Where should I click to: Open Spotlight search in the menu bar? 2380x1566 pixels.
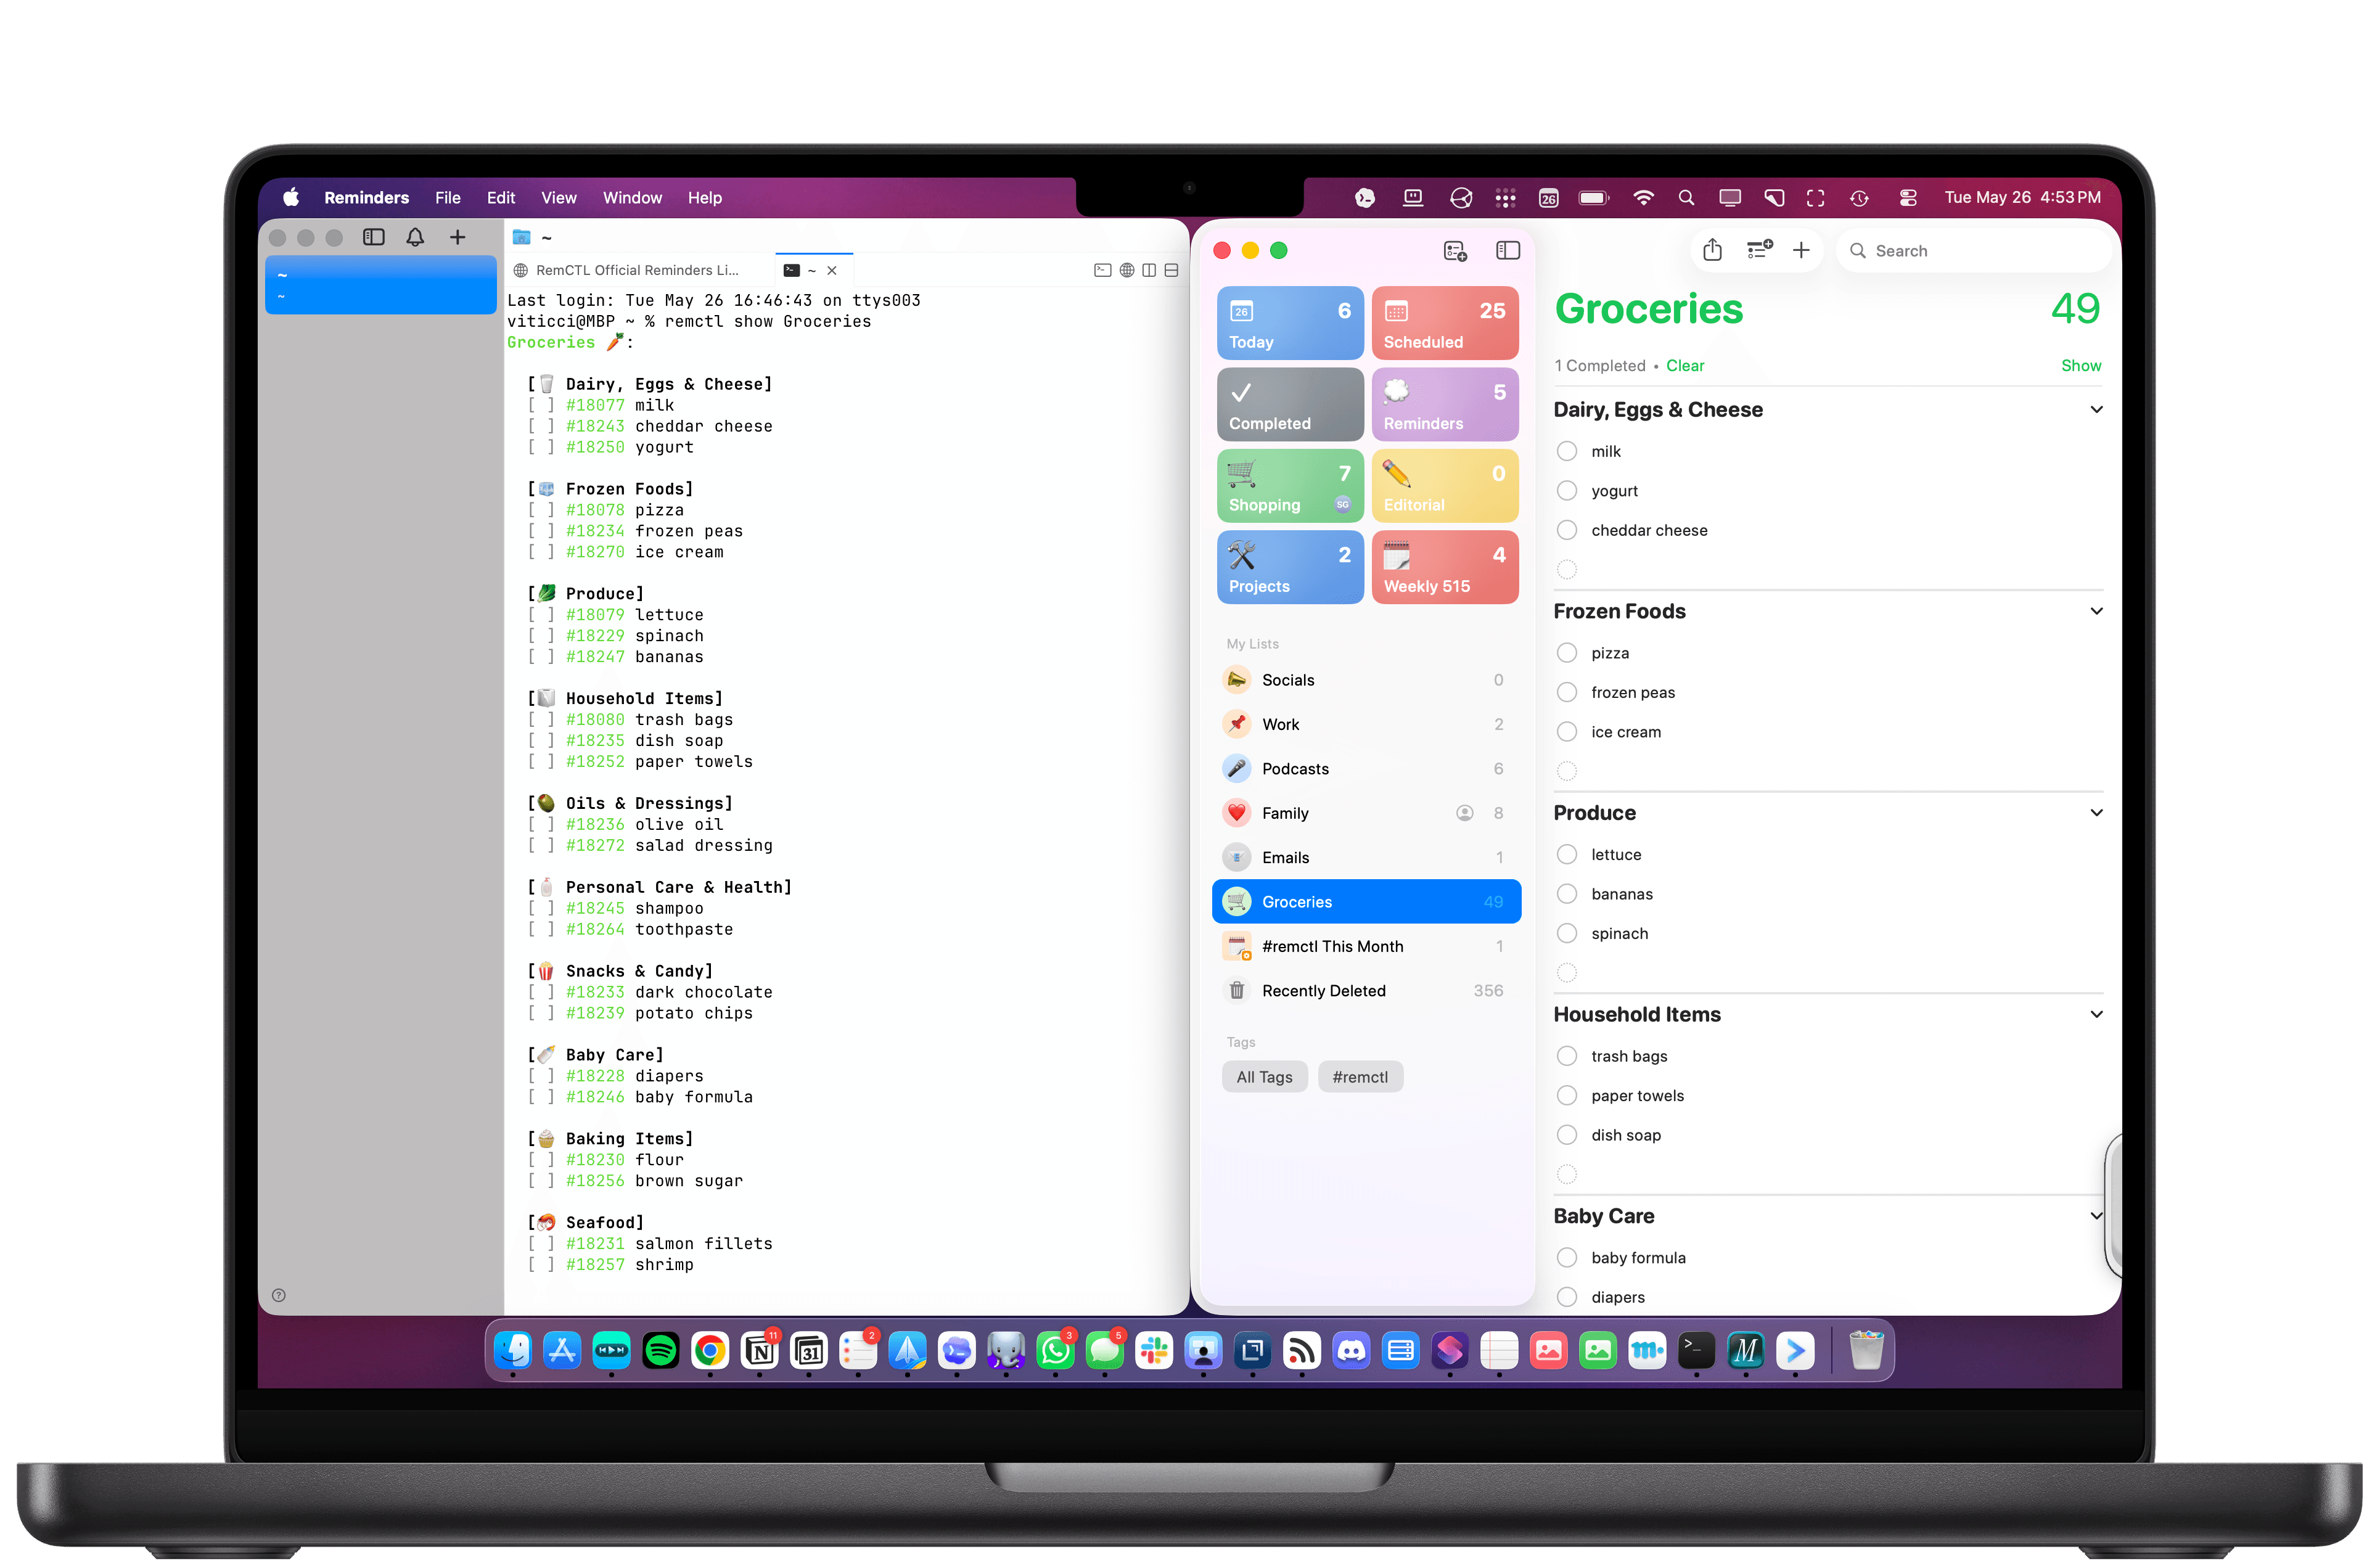click(x=1686, y=198)
